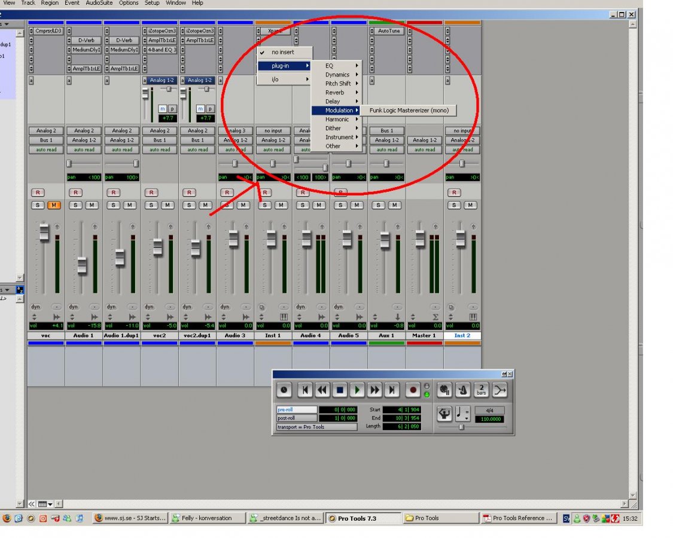The width and height of the screenshot is (673, 538).
Task: Open voc track Bus 1 output selector
Action: (46, 140)
